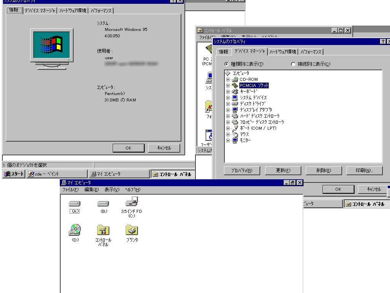Switch to デバイス マネージャ tab in left dialog
Image resolution: width=390 pixels, height=293 pixels.
(40, 11)
